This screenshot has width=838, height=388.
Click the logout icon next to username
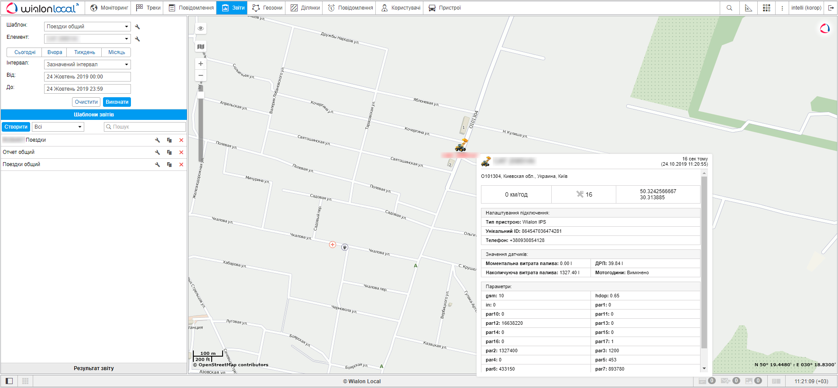[831, 8]
